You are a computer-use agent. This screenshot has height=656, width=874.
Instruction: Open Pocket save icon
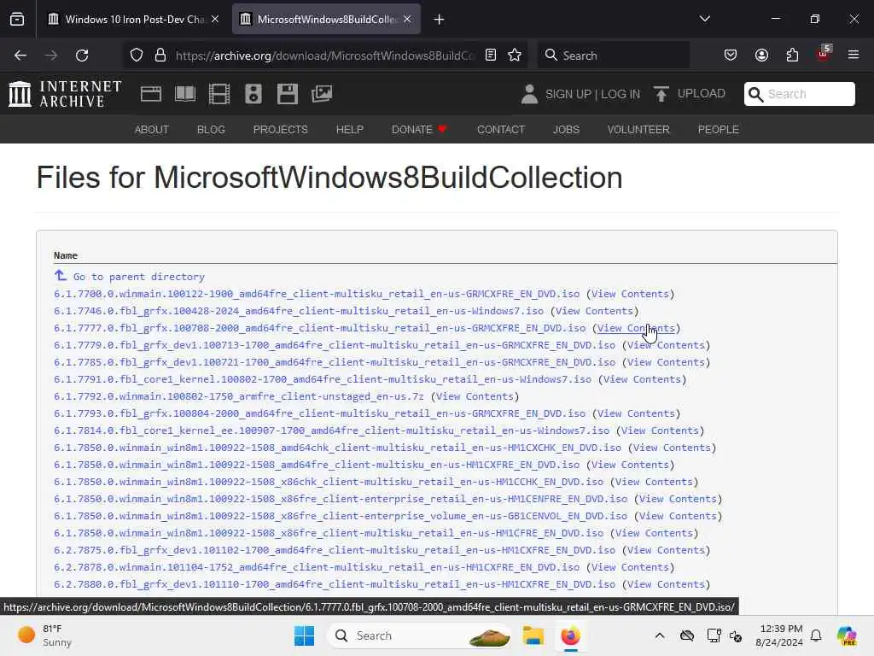coord(731,56)
